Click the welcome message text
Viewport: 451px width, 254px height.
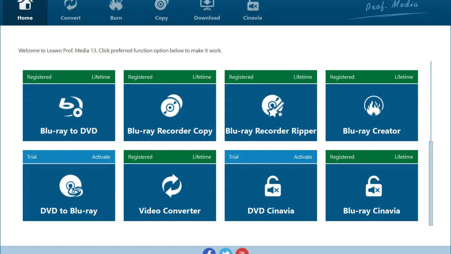click(120, 50)
